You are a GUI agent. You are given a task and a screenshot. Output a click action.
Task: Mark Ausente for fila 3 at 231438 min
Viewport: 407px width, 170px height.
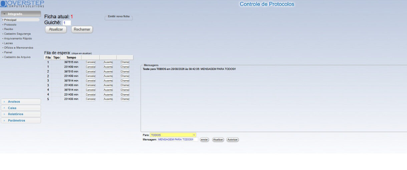(108, 85)
